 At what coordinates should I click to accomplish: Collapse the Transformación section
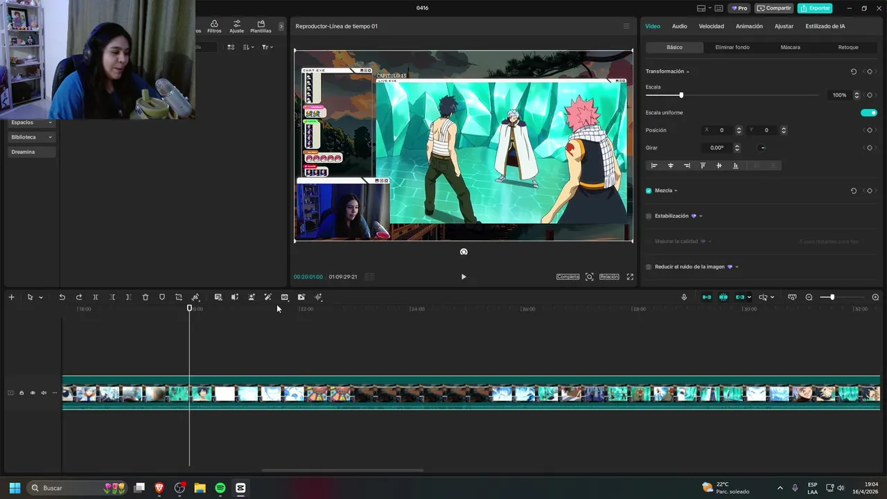coord(687,72)
